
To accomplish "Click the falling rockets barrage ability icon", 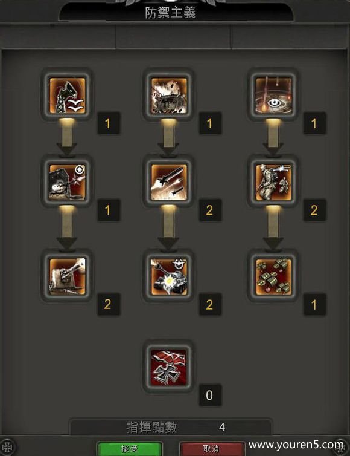I will (x=169, y=182).
